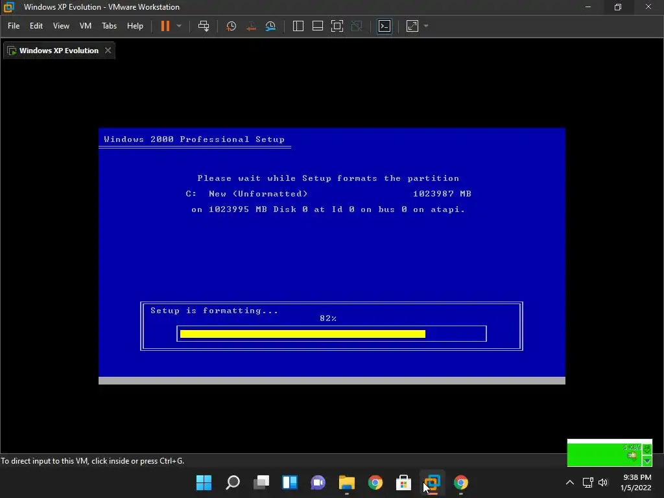Open the Tabs menu
Screen dimensions: 664x498
click(x=109, y=26)
